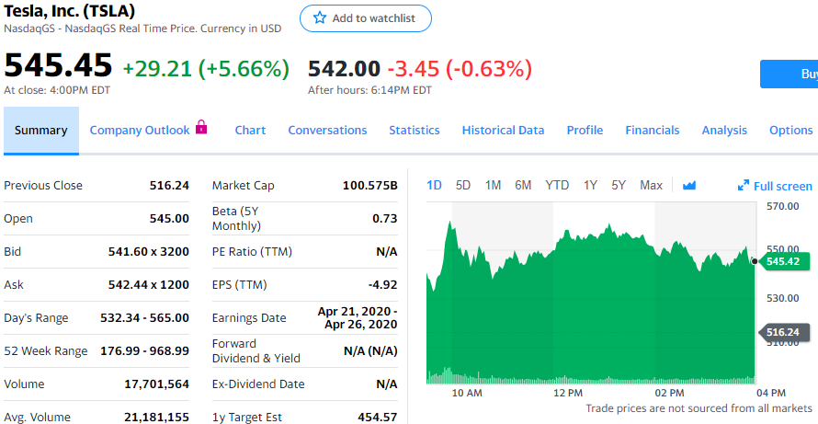Click the 516.24 previous close marker

[784, 332]
